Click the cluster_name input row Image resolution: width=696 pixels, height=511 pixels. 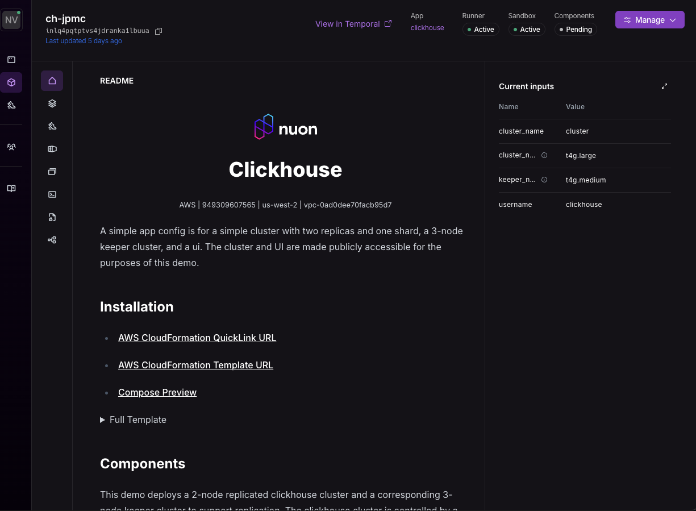585,131
